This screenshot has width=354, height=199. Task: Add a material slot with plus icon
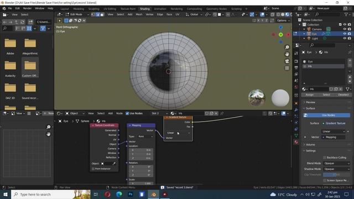[x=350, y=60]
